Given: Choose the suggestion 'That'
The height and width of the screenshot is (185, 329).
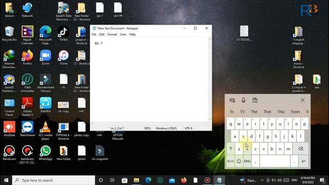Looking at the screenshot, I should point(267,112).
